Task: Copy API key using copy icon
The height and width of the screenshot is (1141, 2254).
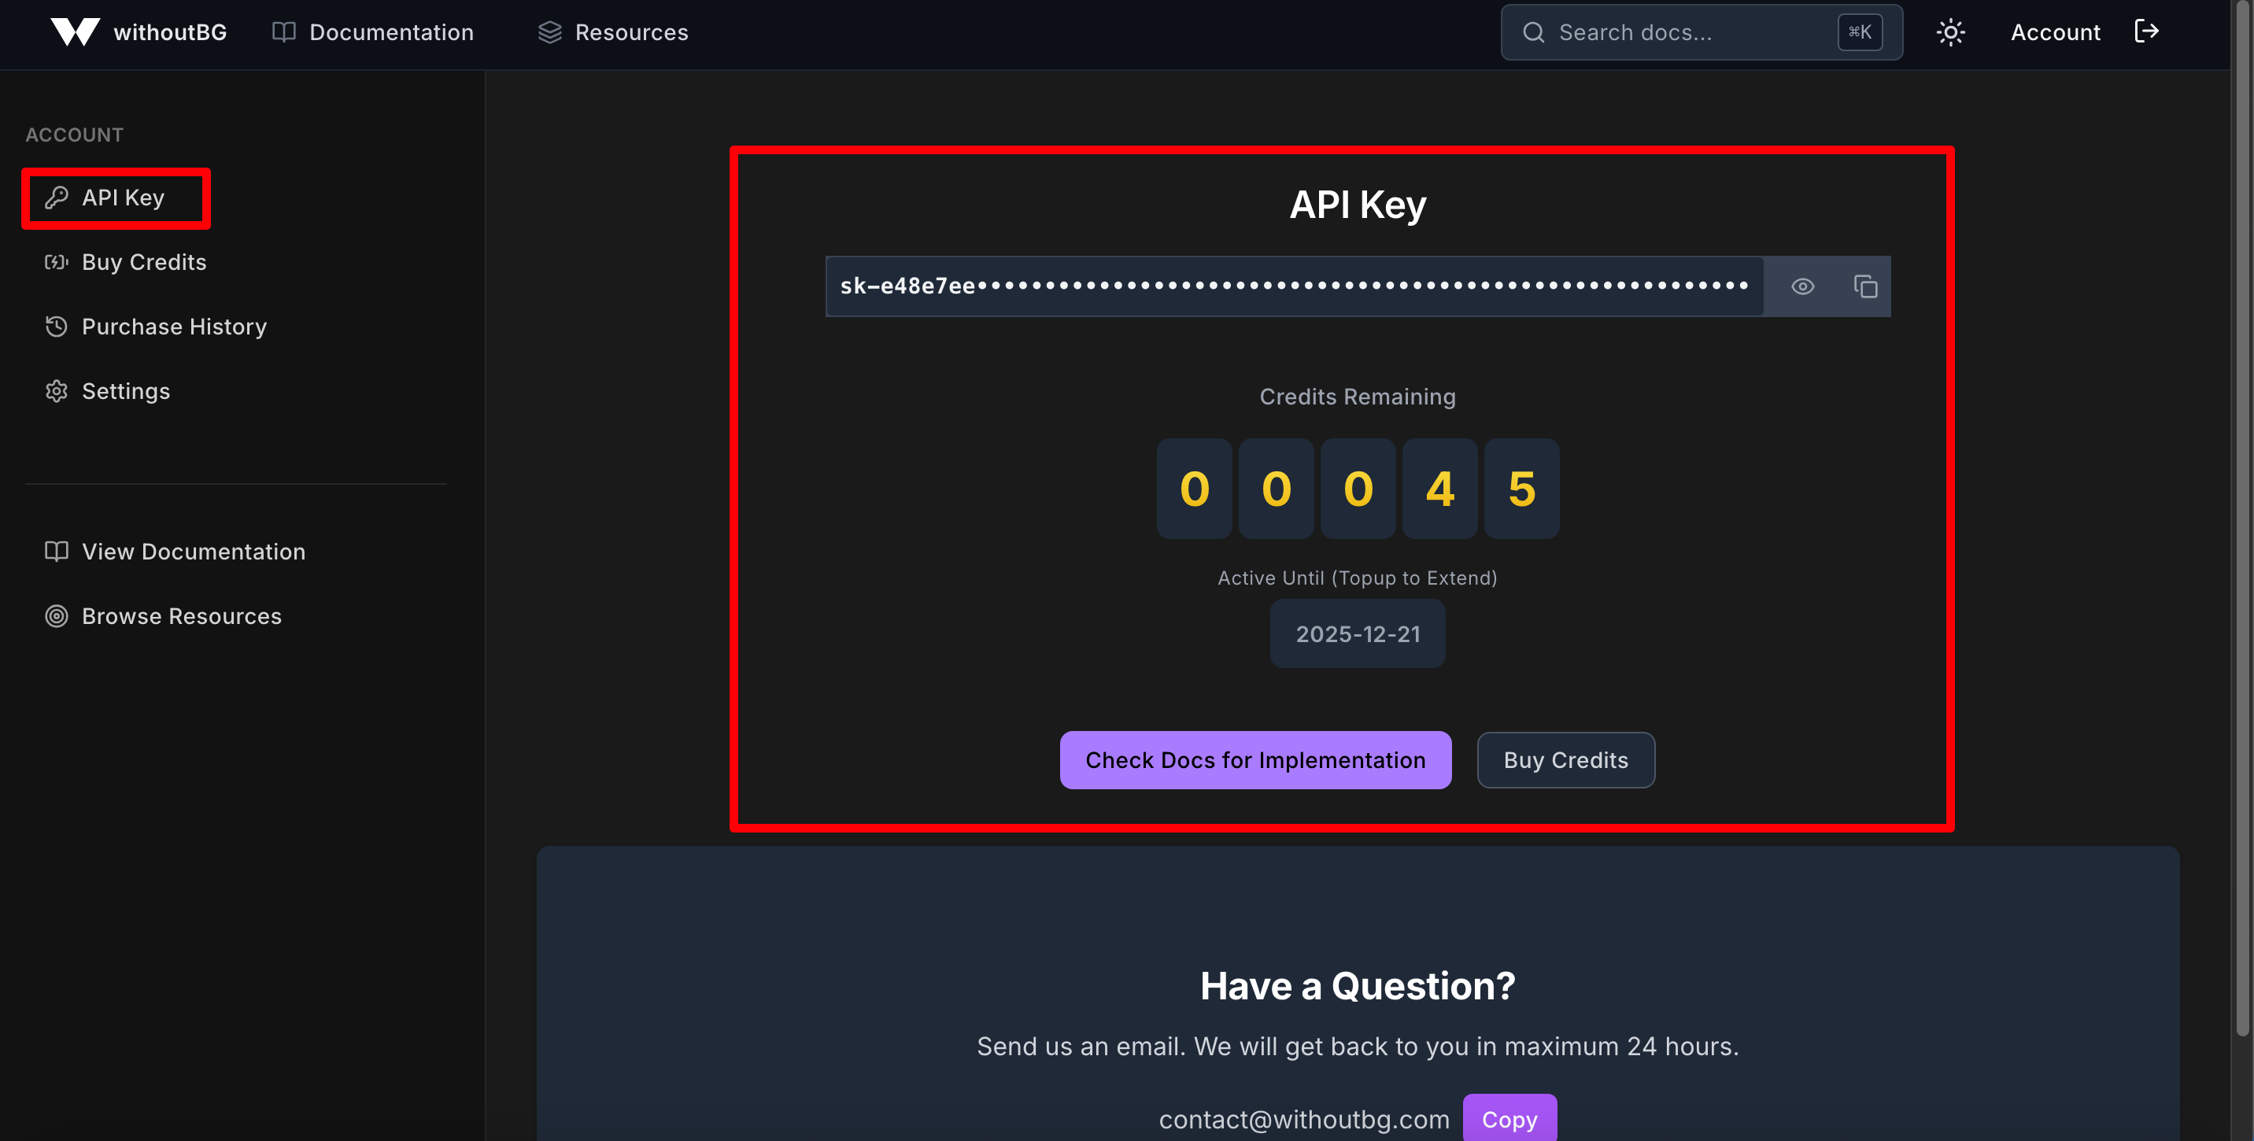Action: [x=1864, y=286]
